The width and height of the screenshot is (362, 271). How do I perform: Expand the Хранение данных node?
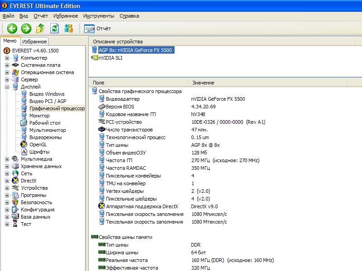click(x=7, y=166)
